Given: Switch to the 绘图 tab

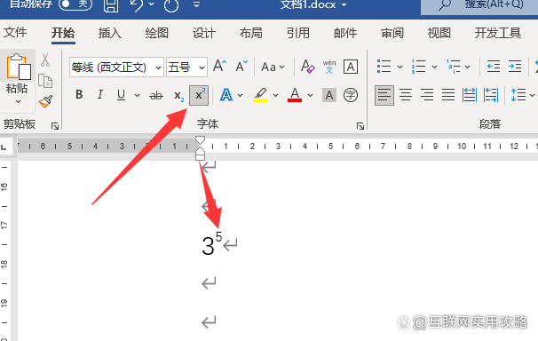Looking at the screenshot, I should [x=157, y=33].
